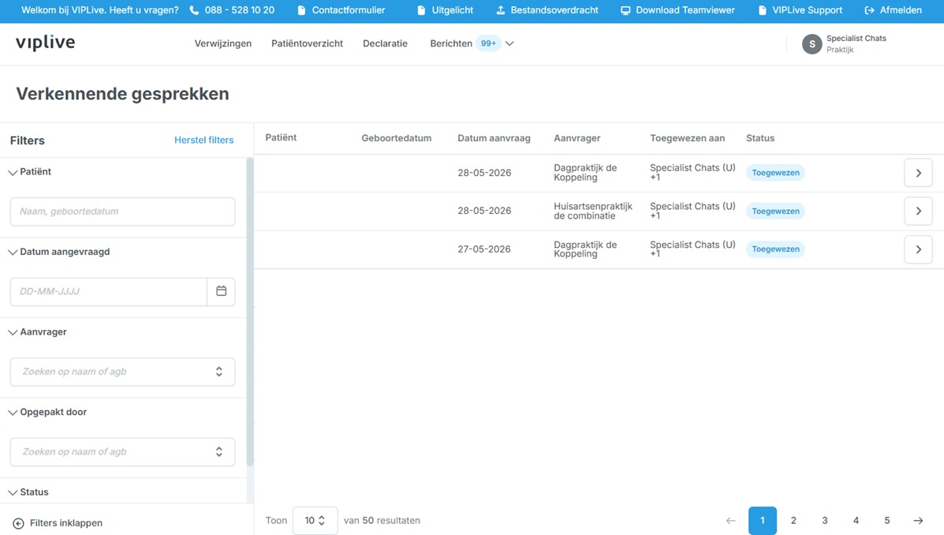The width and height of the screenshot is (944, 535).
Task: Go to next page arrow
Action: click(918, 521)
